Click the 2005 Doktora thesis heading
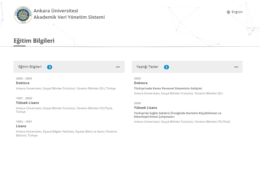 click(x=141, y=83)
